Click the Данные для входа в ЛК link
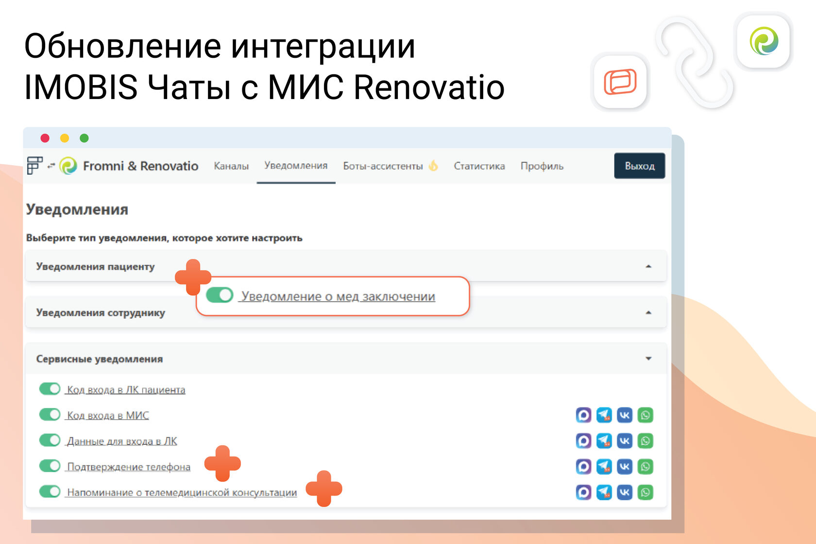This screenshot has height=544, width=816. click(x=122, y=441)
